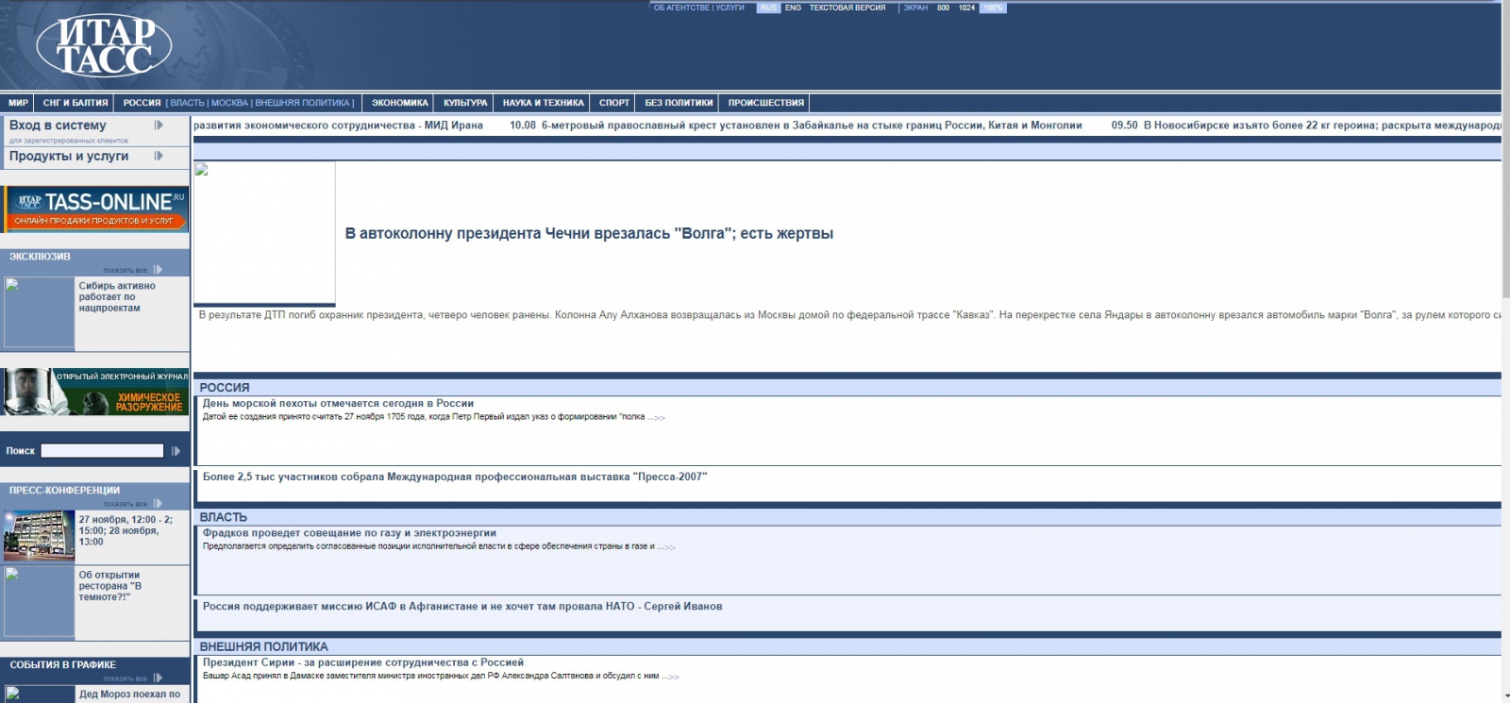Open ticker item about 10.08 православный крест в Забайкалье
Viewport: 1510px width, 703px height.
point(796,126)
